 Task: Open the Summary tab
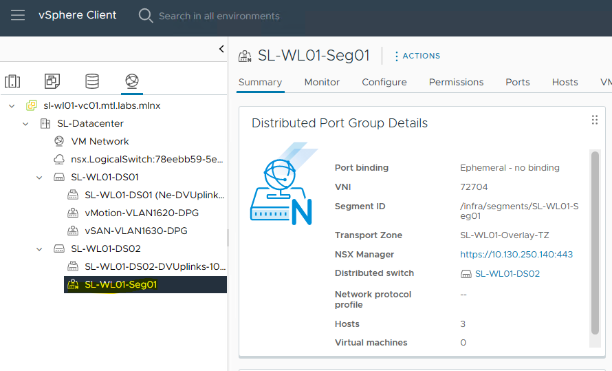(261, 83)
